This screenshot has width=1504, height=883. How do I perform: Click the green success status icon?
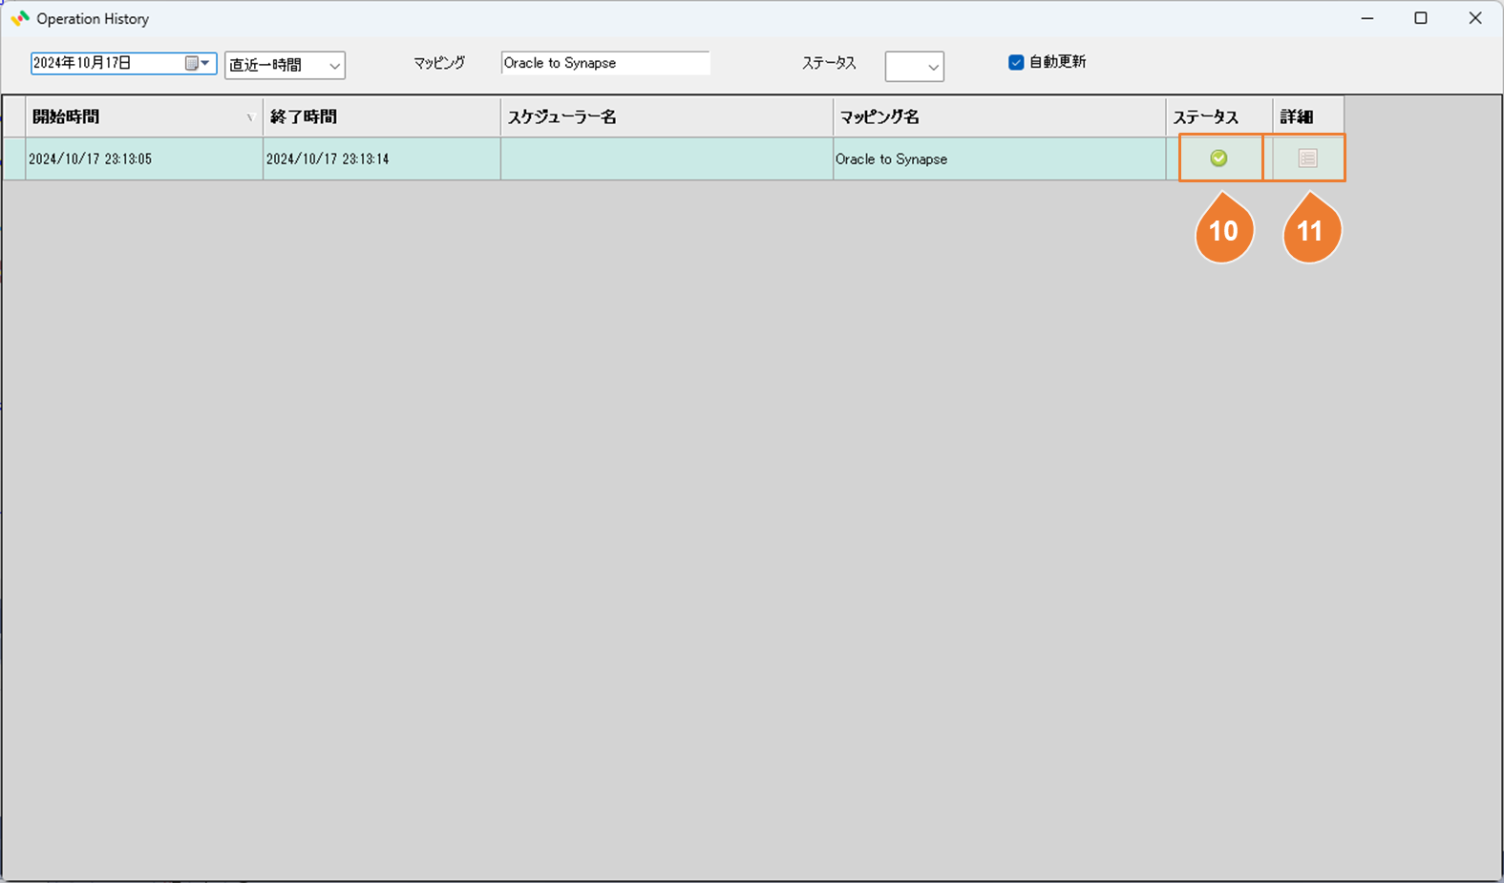[x=1218, y=158]
